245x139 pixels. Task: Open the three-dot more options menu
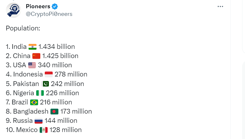coord(220,7)
